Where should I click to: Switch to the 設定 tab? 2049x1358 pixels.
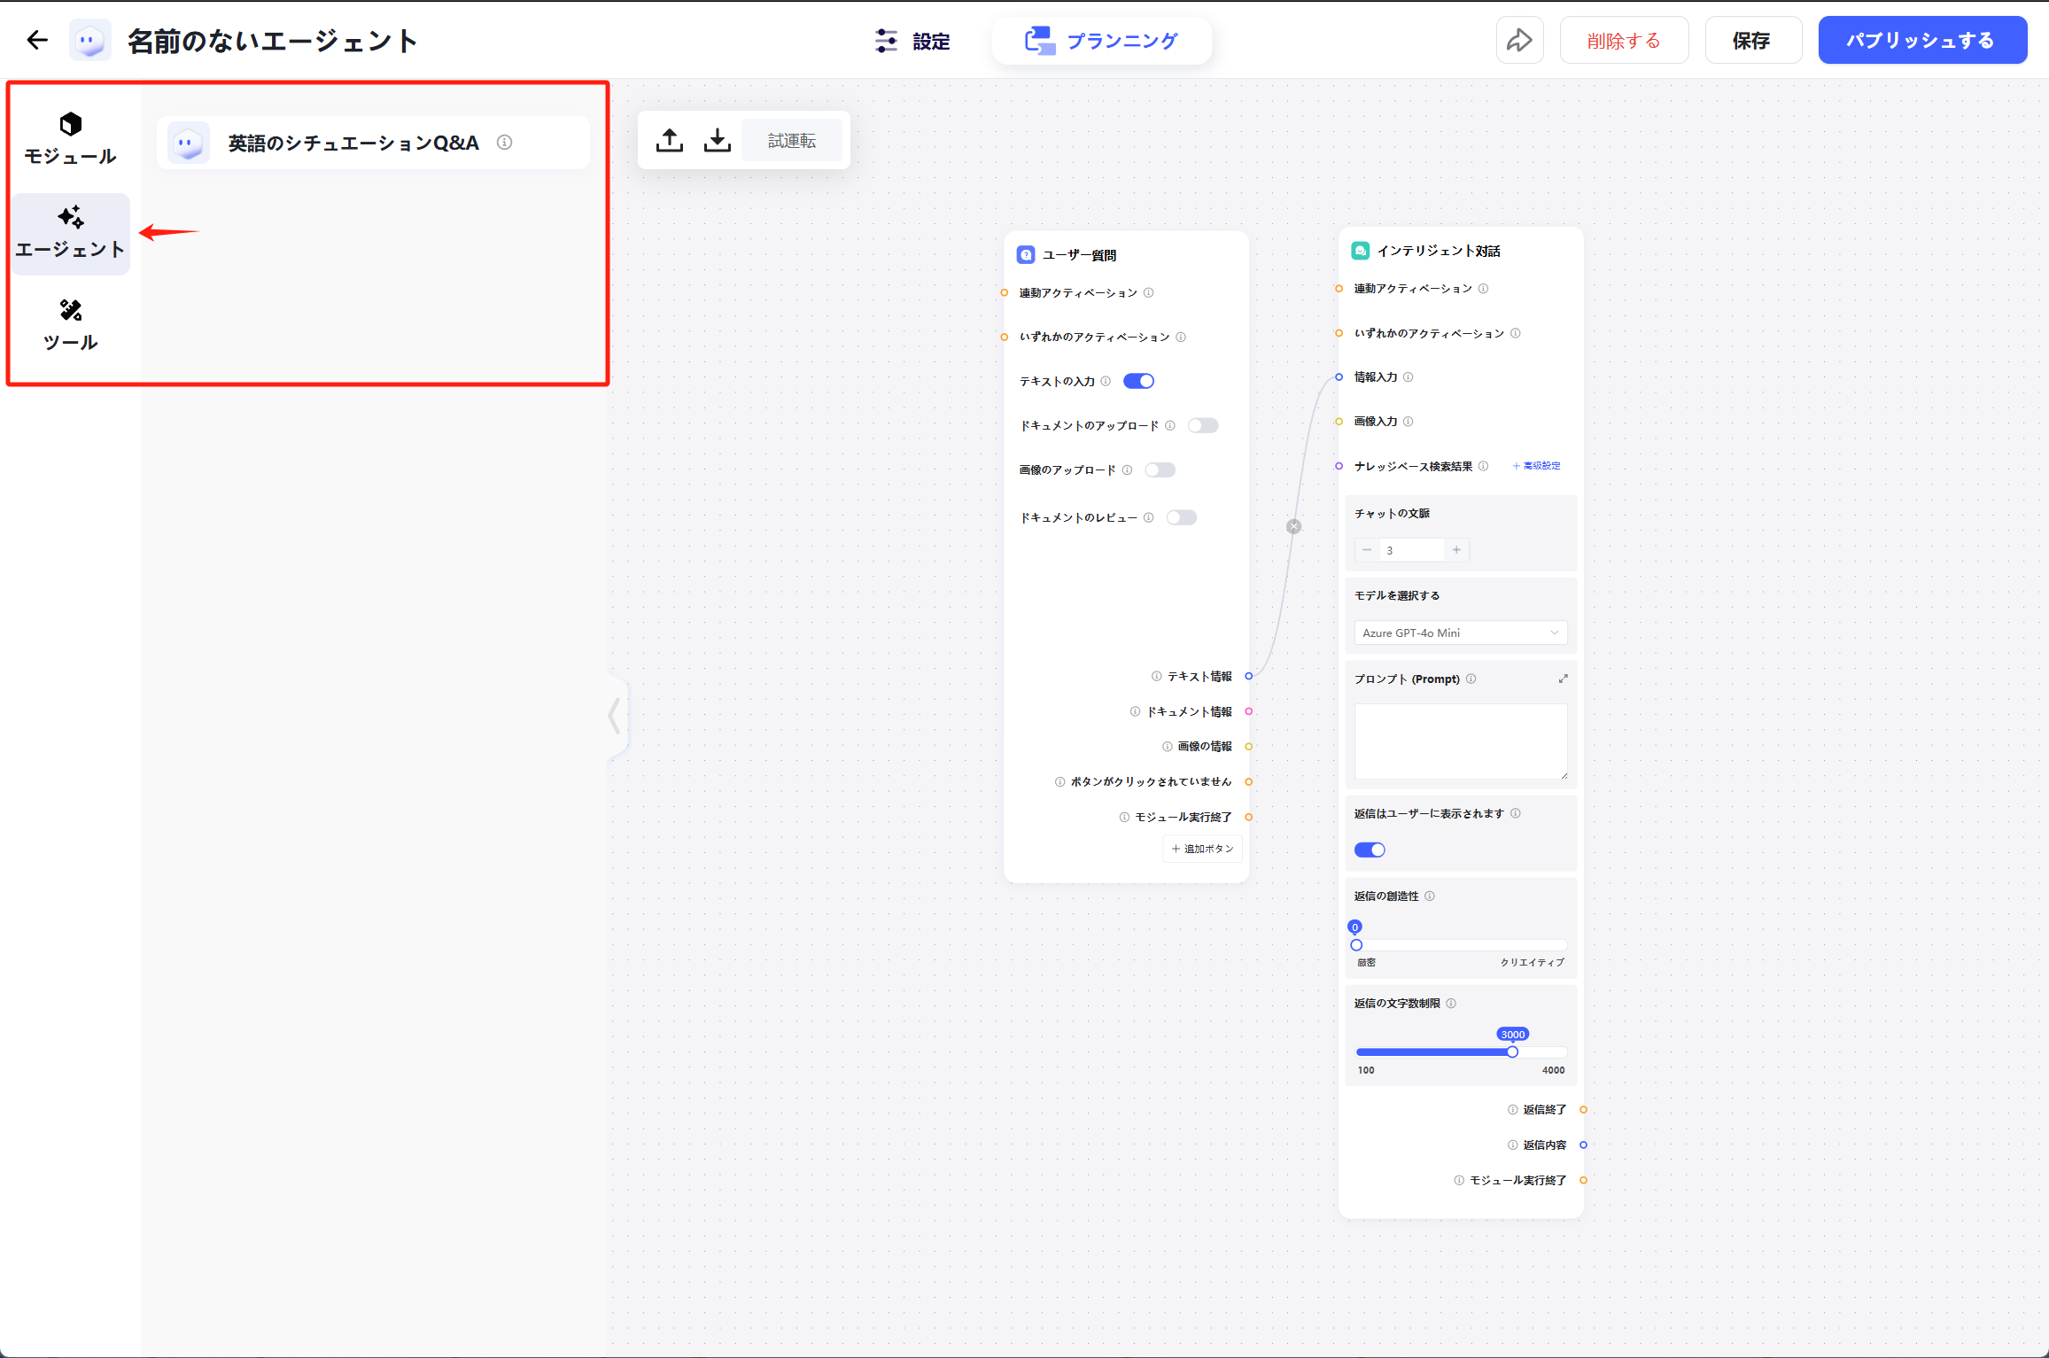pyautogui.click(x=912, y=41)
